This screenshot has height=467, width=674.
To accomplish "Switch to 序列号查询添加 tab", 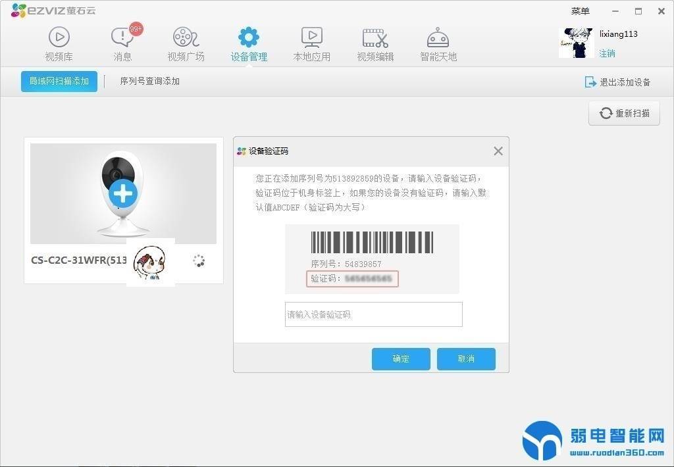I will click(149, 82).
